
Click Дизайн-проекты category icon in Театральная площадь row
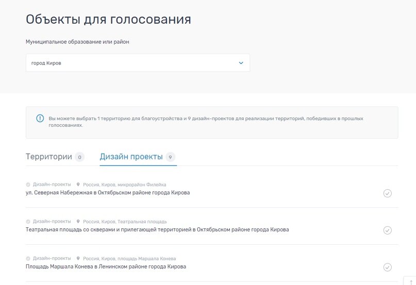28,221
